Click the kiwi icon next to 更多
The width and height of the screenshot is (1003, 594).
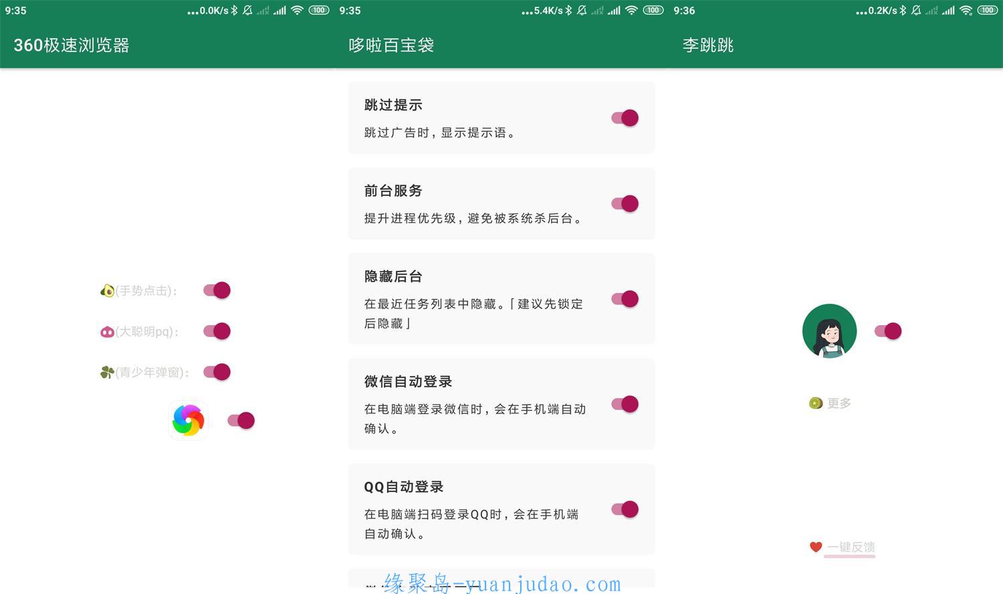pos(816,403)
